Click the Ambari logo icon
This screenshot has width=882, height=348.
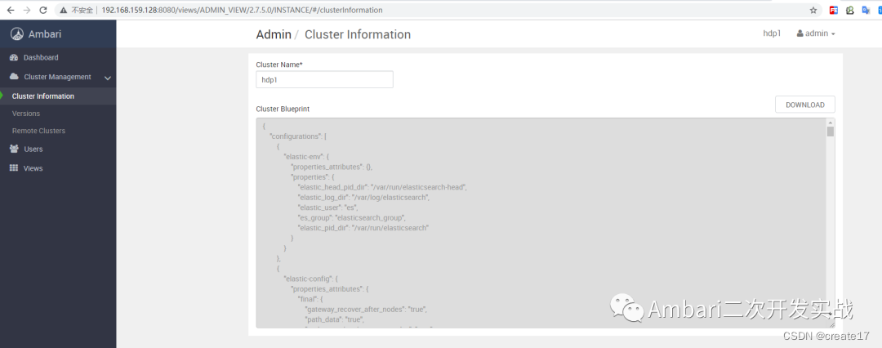(16, 34)
